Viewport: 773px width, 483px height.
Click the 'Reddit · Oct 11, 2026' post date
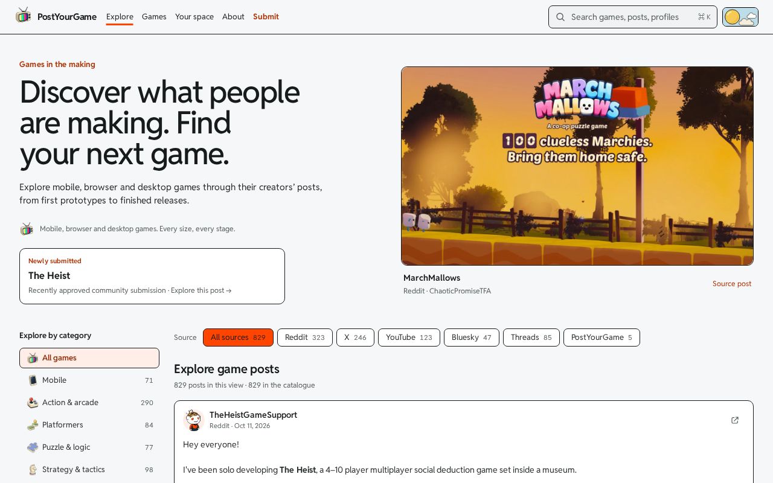click(x=240, y=426)
